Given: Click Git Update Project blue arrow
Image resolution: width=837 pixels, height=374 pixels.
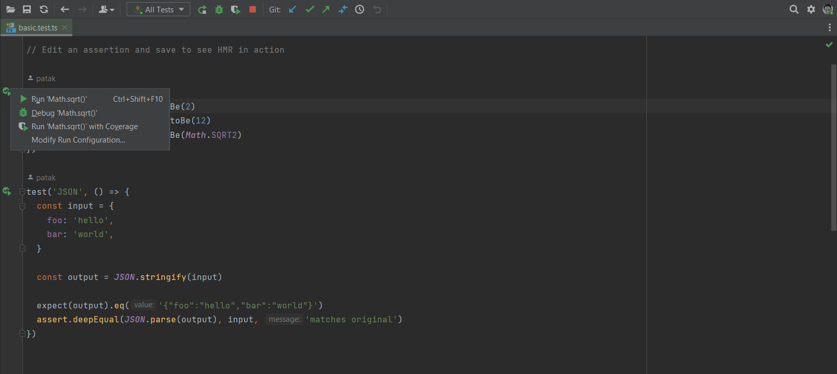Looking at the screenshot, I should [x=292, y=9].
